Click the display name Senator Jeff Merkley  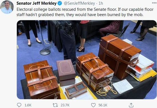point(36,3)
